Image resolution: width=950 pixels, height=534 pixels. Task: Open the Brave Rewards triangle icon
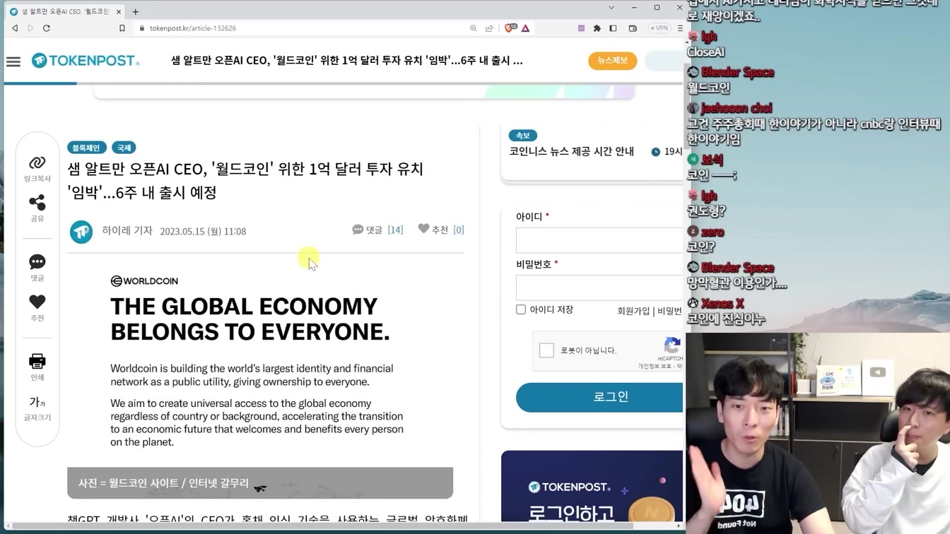point(525,28)
